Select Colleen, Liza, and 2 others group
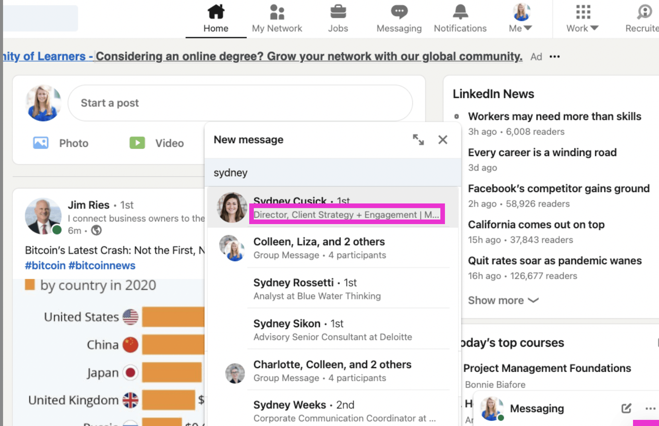This screenshot has height=426, width=659. pos(333,248)
